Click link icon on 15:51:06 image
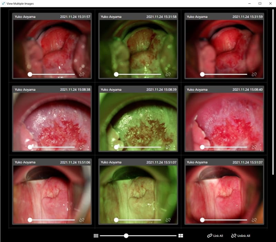The width and height of the screenshot is (276, 242). coord(82,220)
